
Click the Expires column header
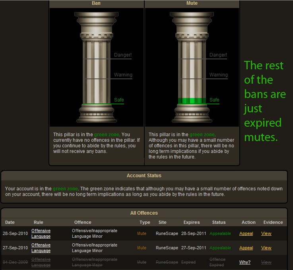tap(192, 222)
